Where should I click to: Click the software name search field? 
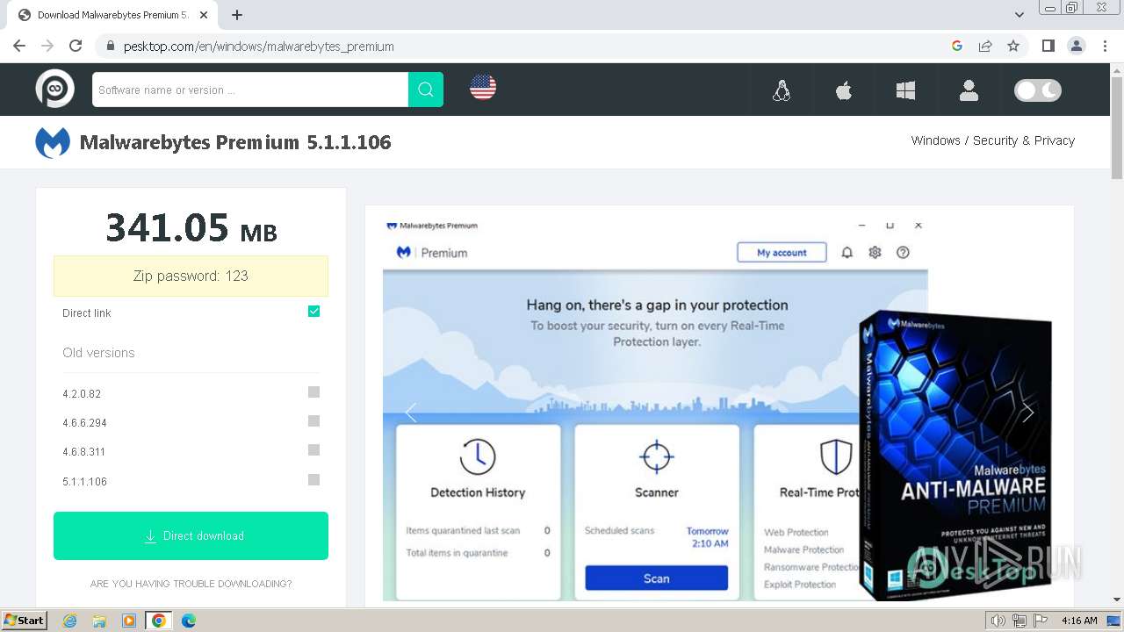(x=250, y=90)
